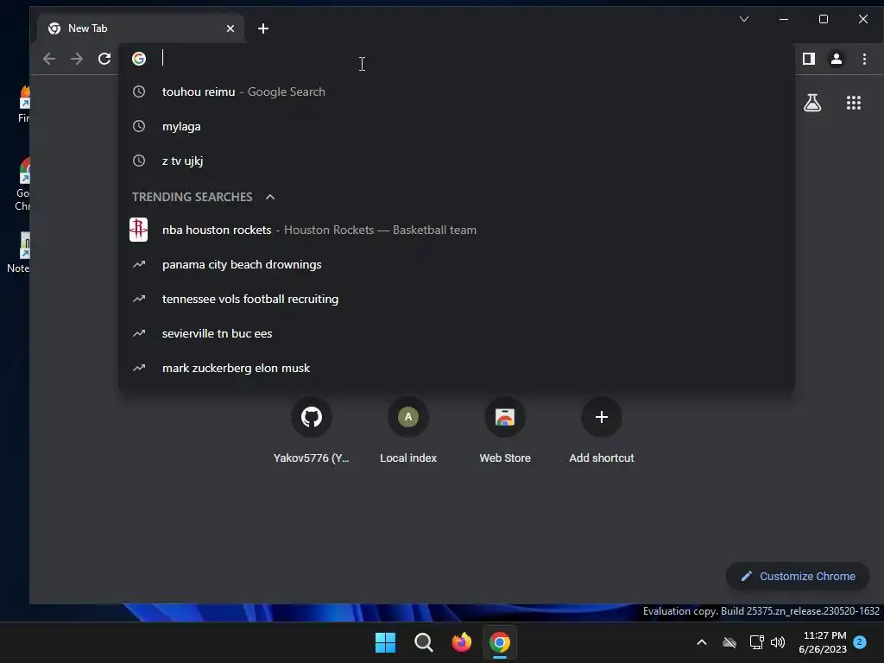This screenshot has width=884, height=663.
Task: Open the Yakov5776 GitHub shortcut
Action: pyautogui.click(x=311, y=432)
